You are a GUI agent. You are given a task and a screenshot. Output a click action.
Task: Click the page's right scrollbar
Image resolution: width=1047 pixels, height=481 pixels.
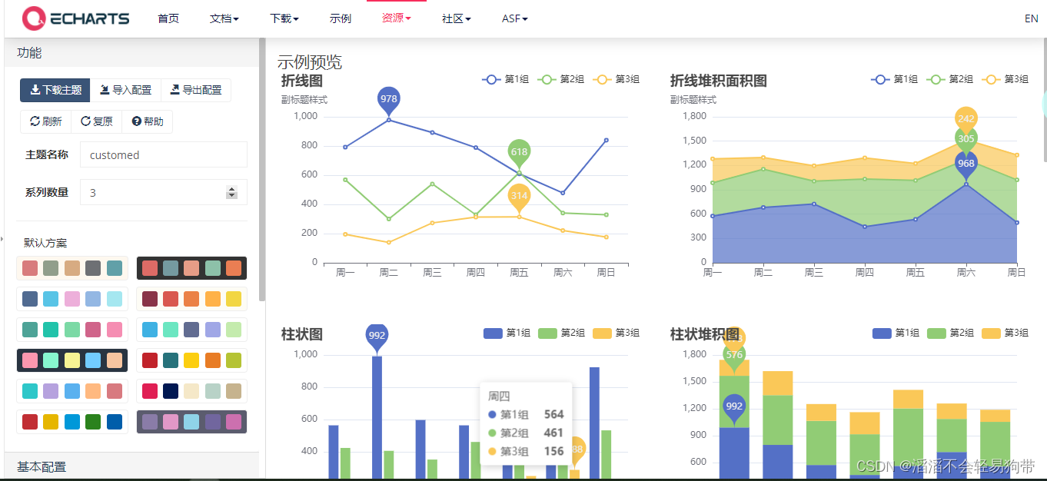pyautogui.click(x=1044, y=100)
